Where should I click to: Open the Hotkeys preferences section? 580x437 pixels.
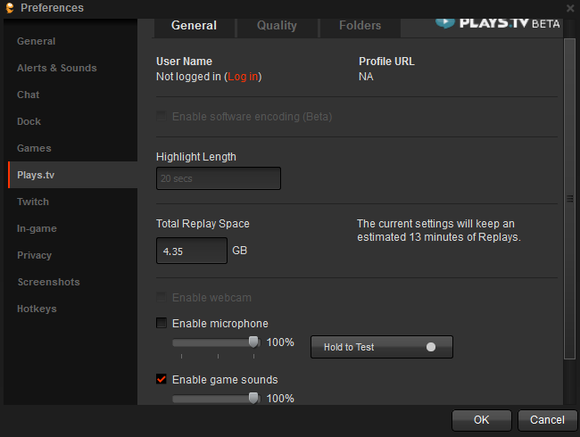point(37,309)
